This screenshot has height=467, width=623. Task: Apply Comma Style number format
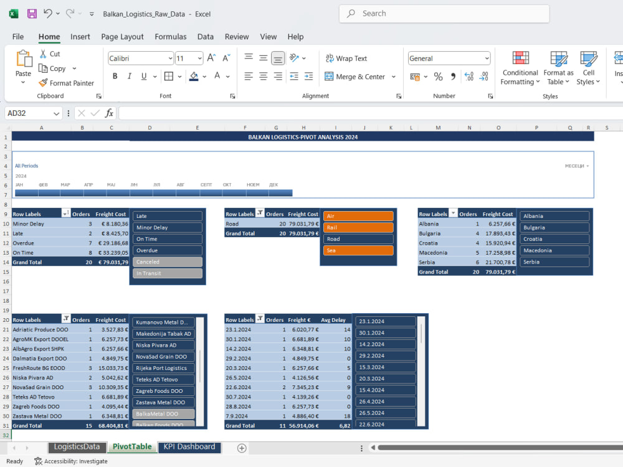[453, 76]
